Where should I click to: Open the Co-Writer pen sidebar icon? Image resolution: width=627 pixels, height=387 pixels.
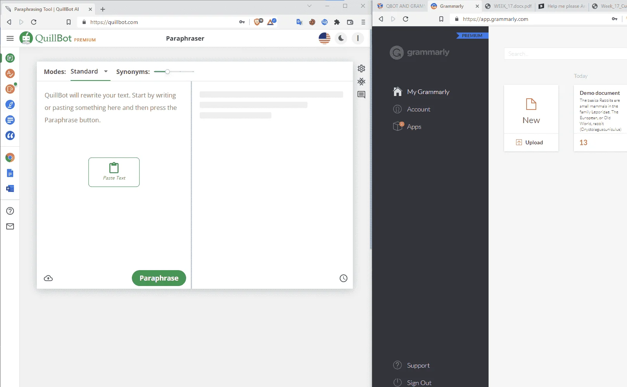coord(10,104)
